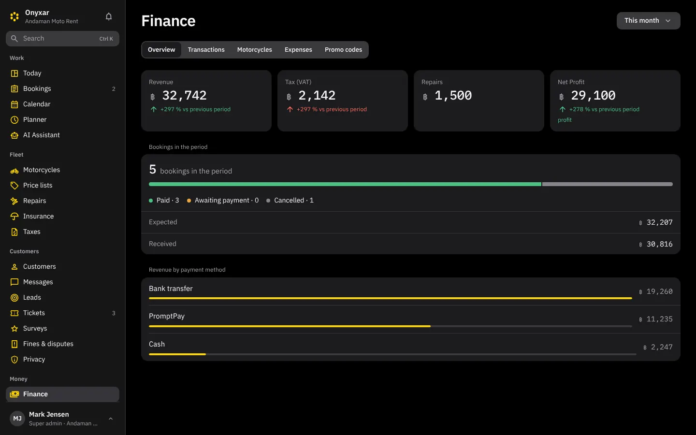Image resolution: width=696 pixels, height=435 pixels.
Task: Click the Privacy shield icon
Action: pyautogui.click(x=14, y=360)
